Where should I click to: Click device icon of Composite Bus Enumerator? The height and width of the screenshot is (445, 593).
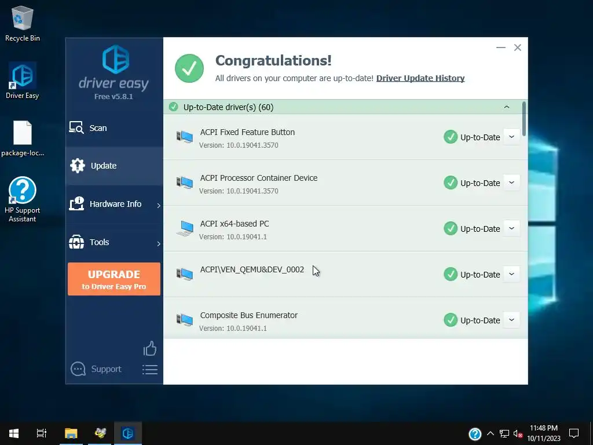tap(185, 320)
